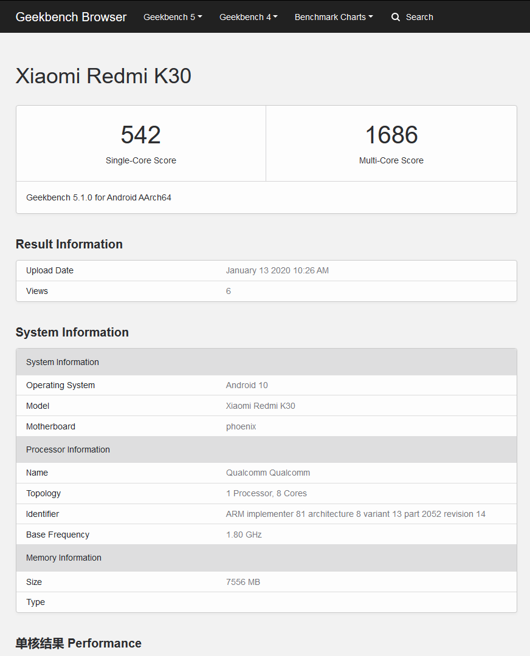
Task: Select the Upload Date label
Action: coord(50,271)
